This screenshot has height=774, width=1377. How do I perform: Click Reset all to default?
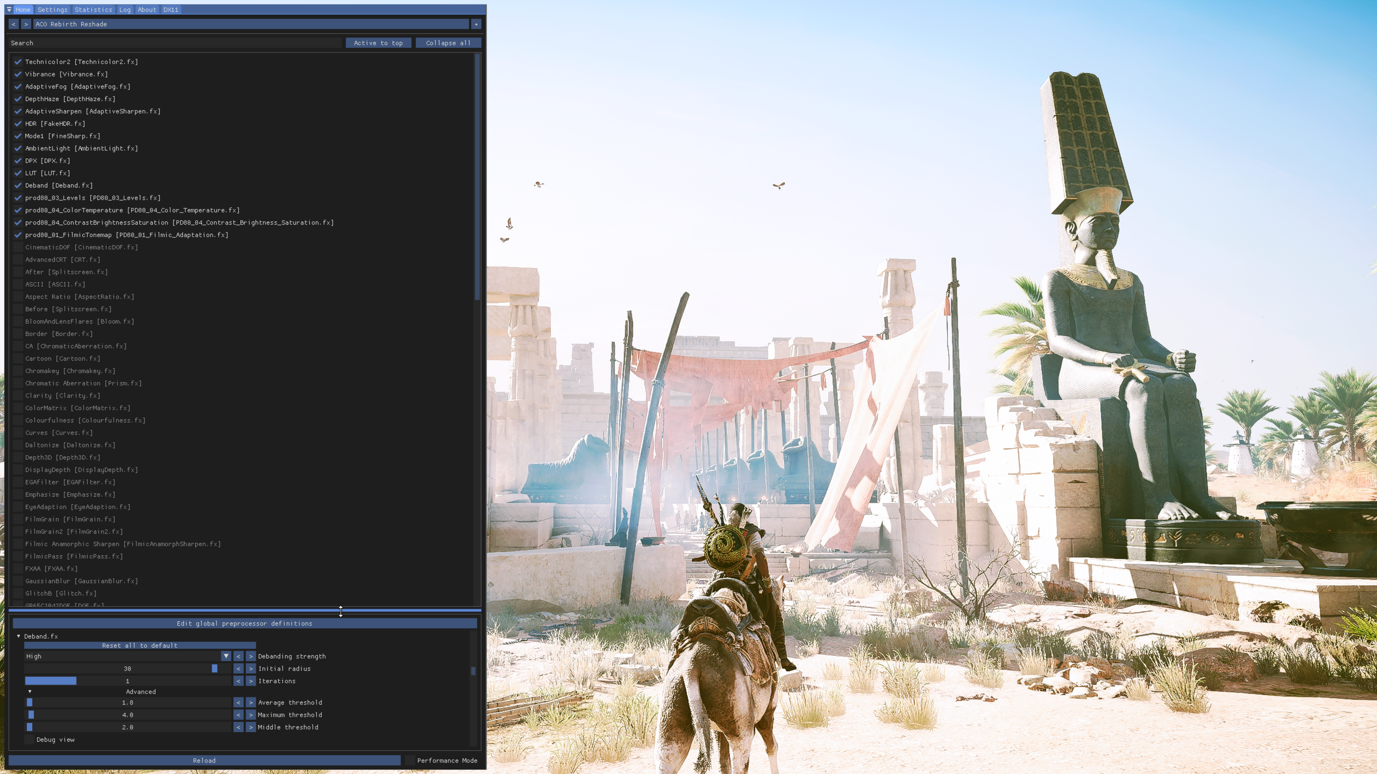pos(139,645)
